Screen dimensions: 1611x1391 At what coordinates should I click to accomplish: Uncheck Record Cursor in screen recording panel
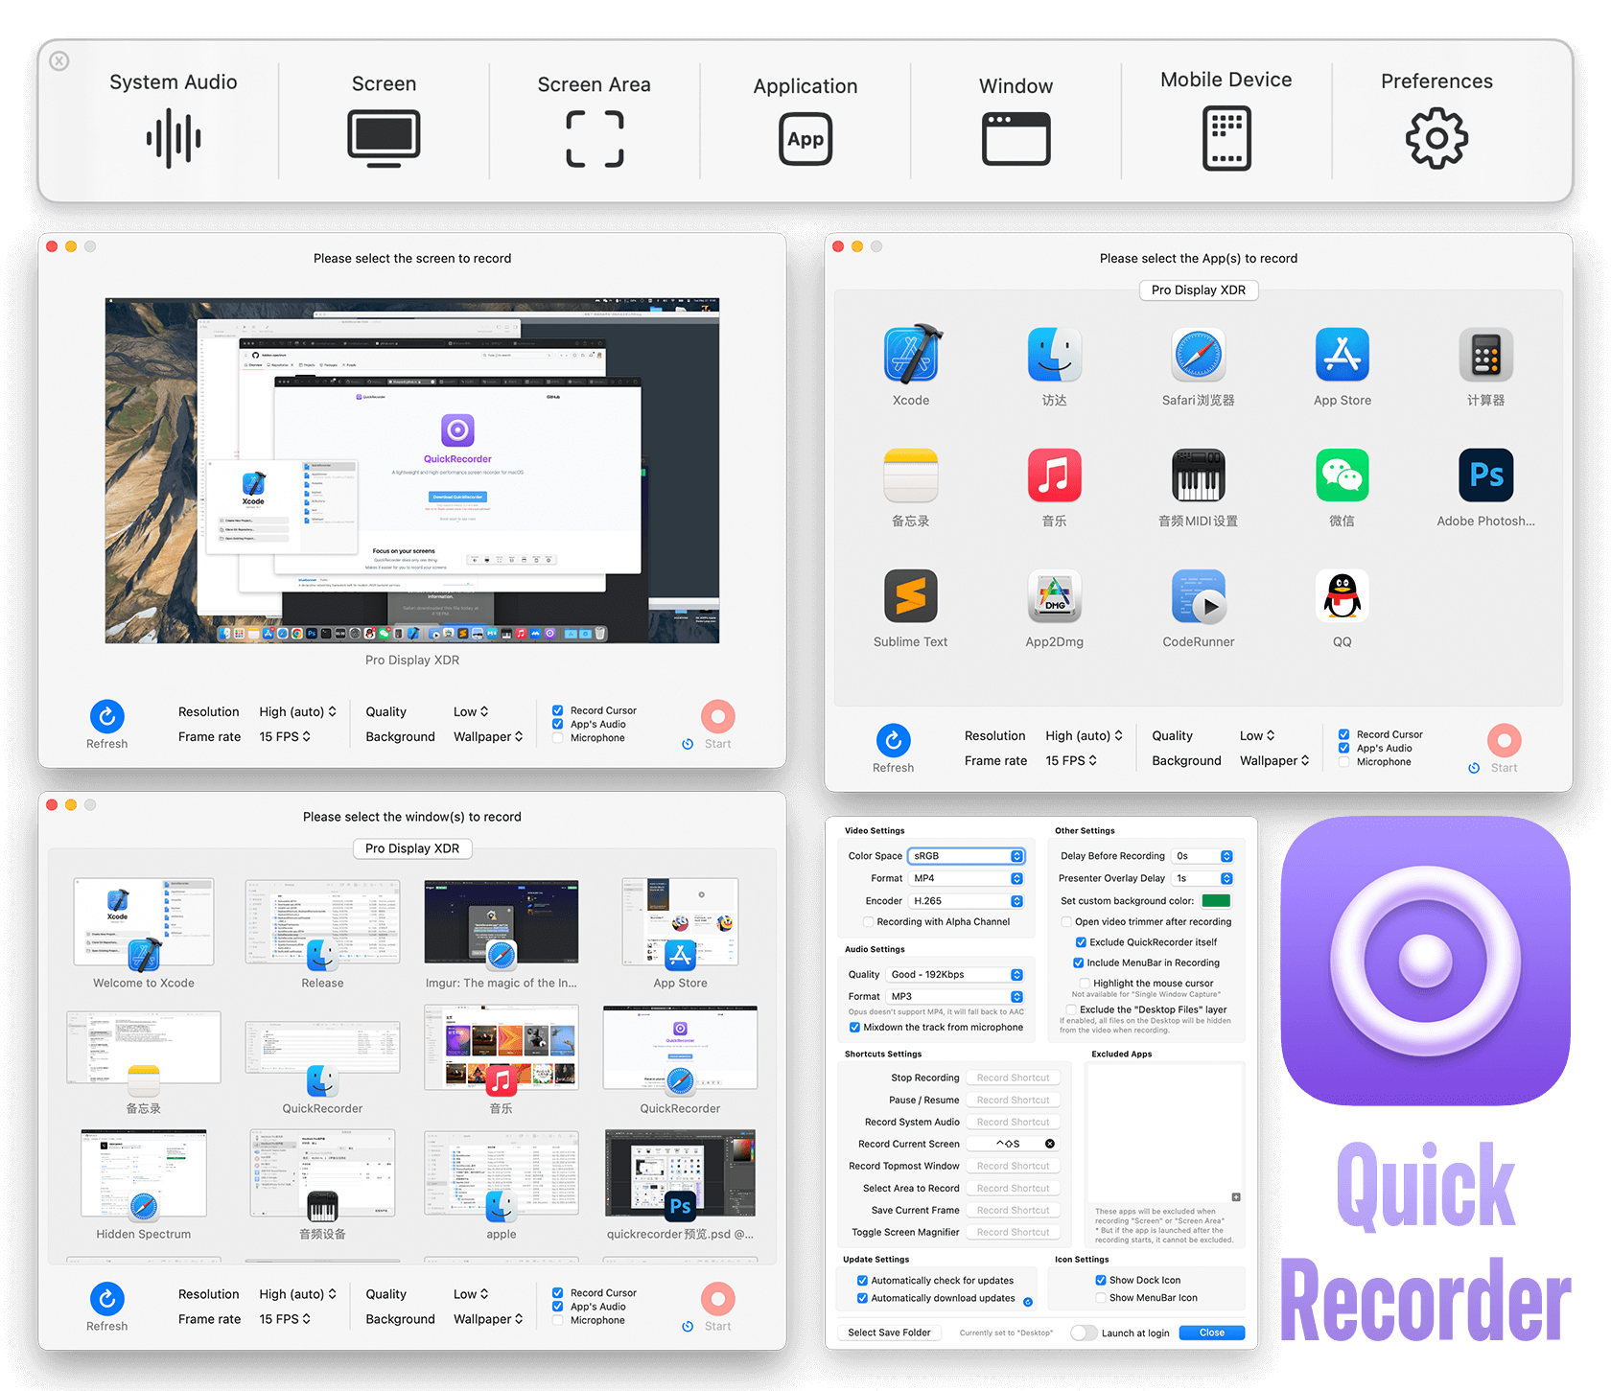pyautogui.click(x=557, y=710)
